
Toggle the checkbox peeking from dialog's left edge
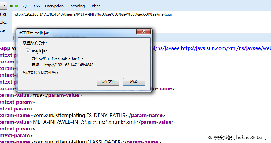point(15,38)
